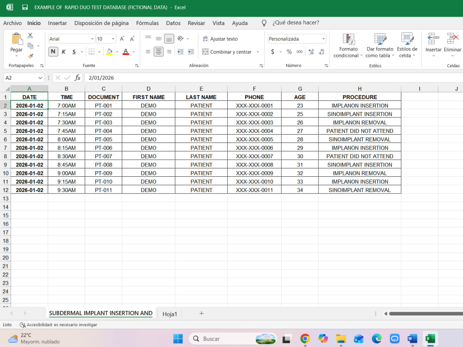Open the Hoja1 sheet tab
Viewport: 463px width, 347px height.
[169, 314]
